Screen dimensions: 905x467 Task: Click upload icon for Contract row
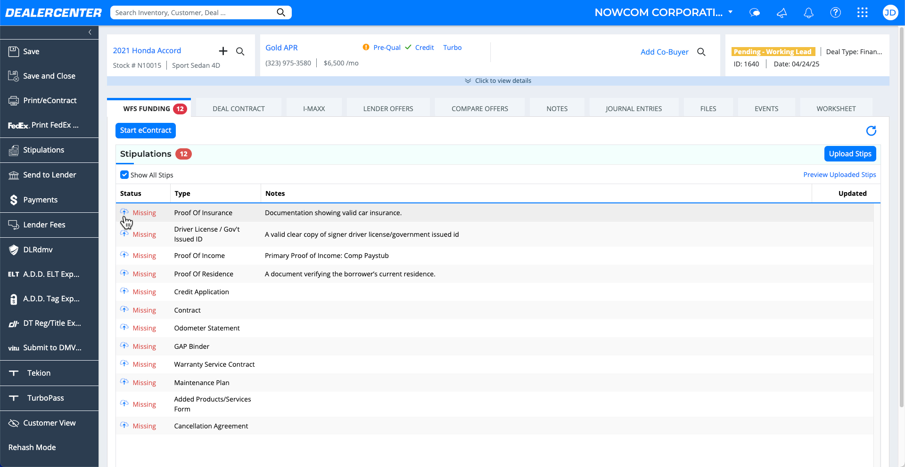pyautogui.click(x=124, y=309)
